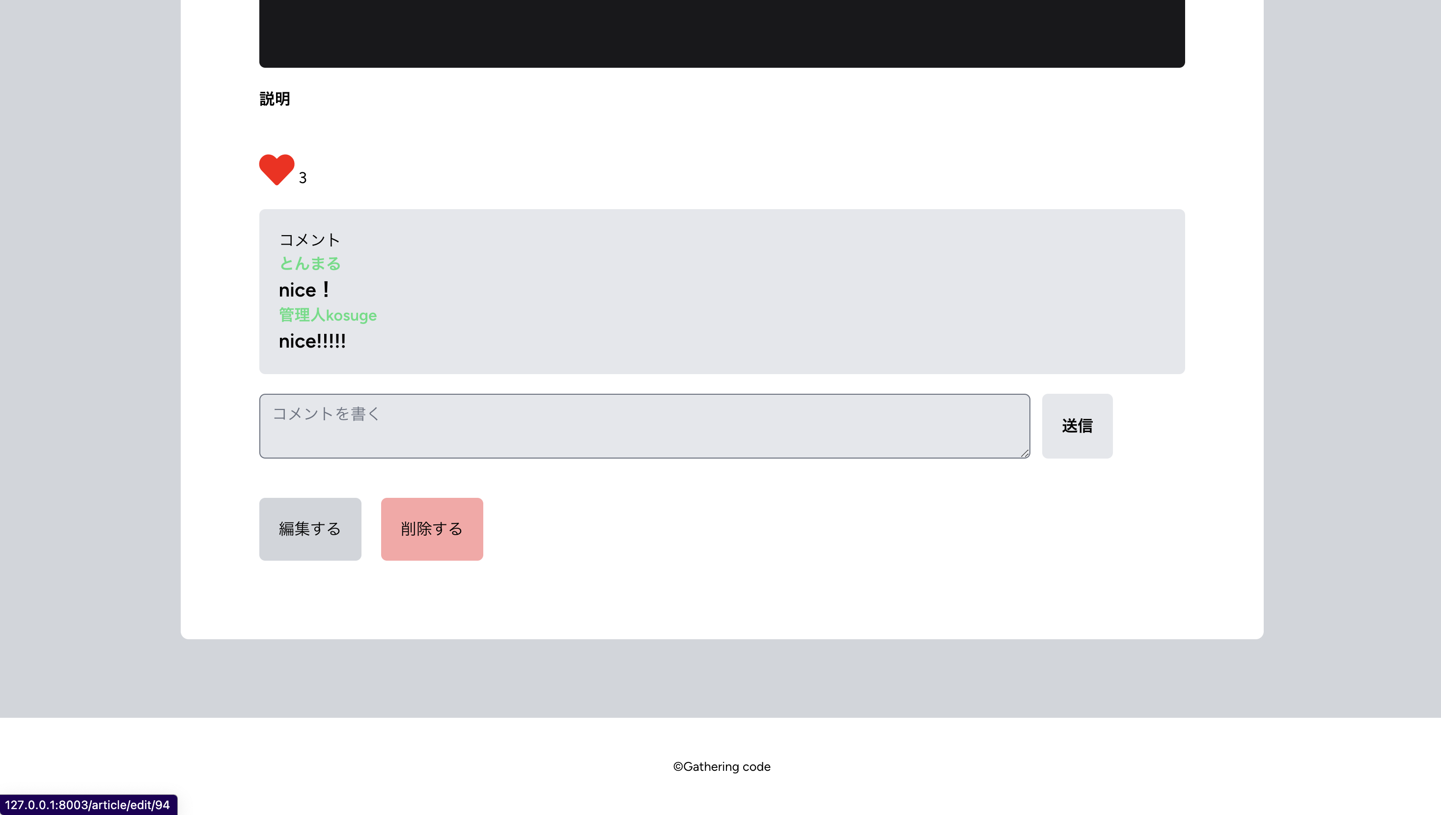Click the comment text "nice!!!!!"
The width and height of the screenshot is (1441, 815).
pyautogui.click(x=312, y=341)
